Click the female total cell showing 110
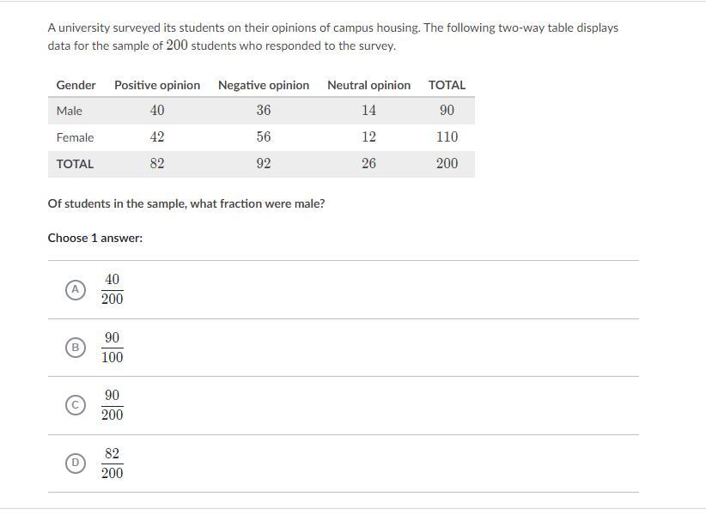This screenshot has width=706, height=515. [x=447, y=137]
